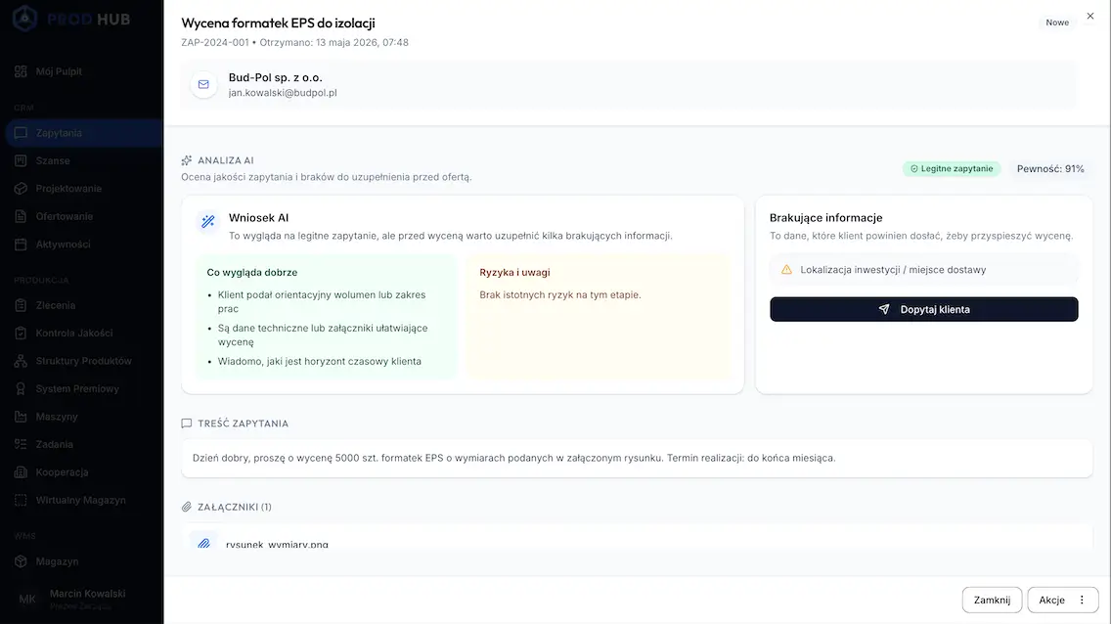Click Pewność: 91% confidence label
The height and width of the screenshot is (624, 1111).
(1050, 168)
